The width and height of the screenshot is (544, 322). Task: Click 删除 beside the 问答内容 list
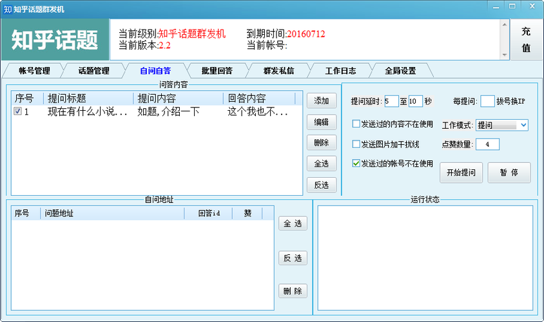point(322,142)
